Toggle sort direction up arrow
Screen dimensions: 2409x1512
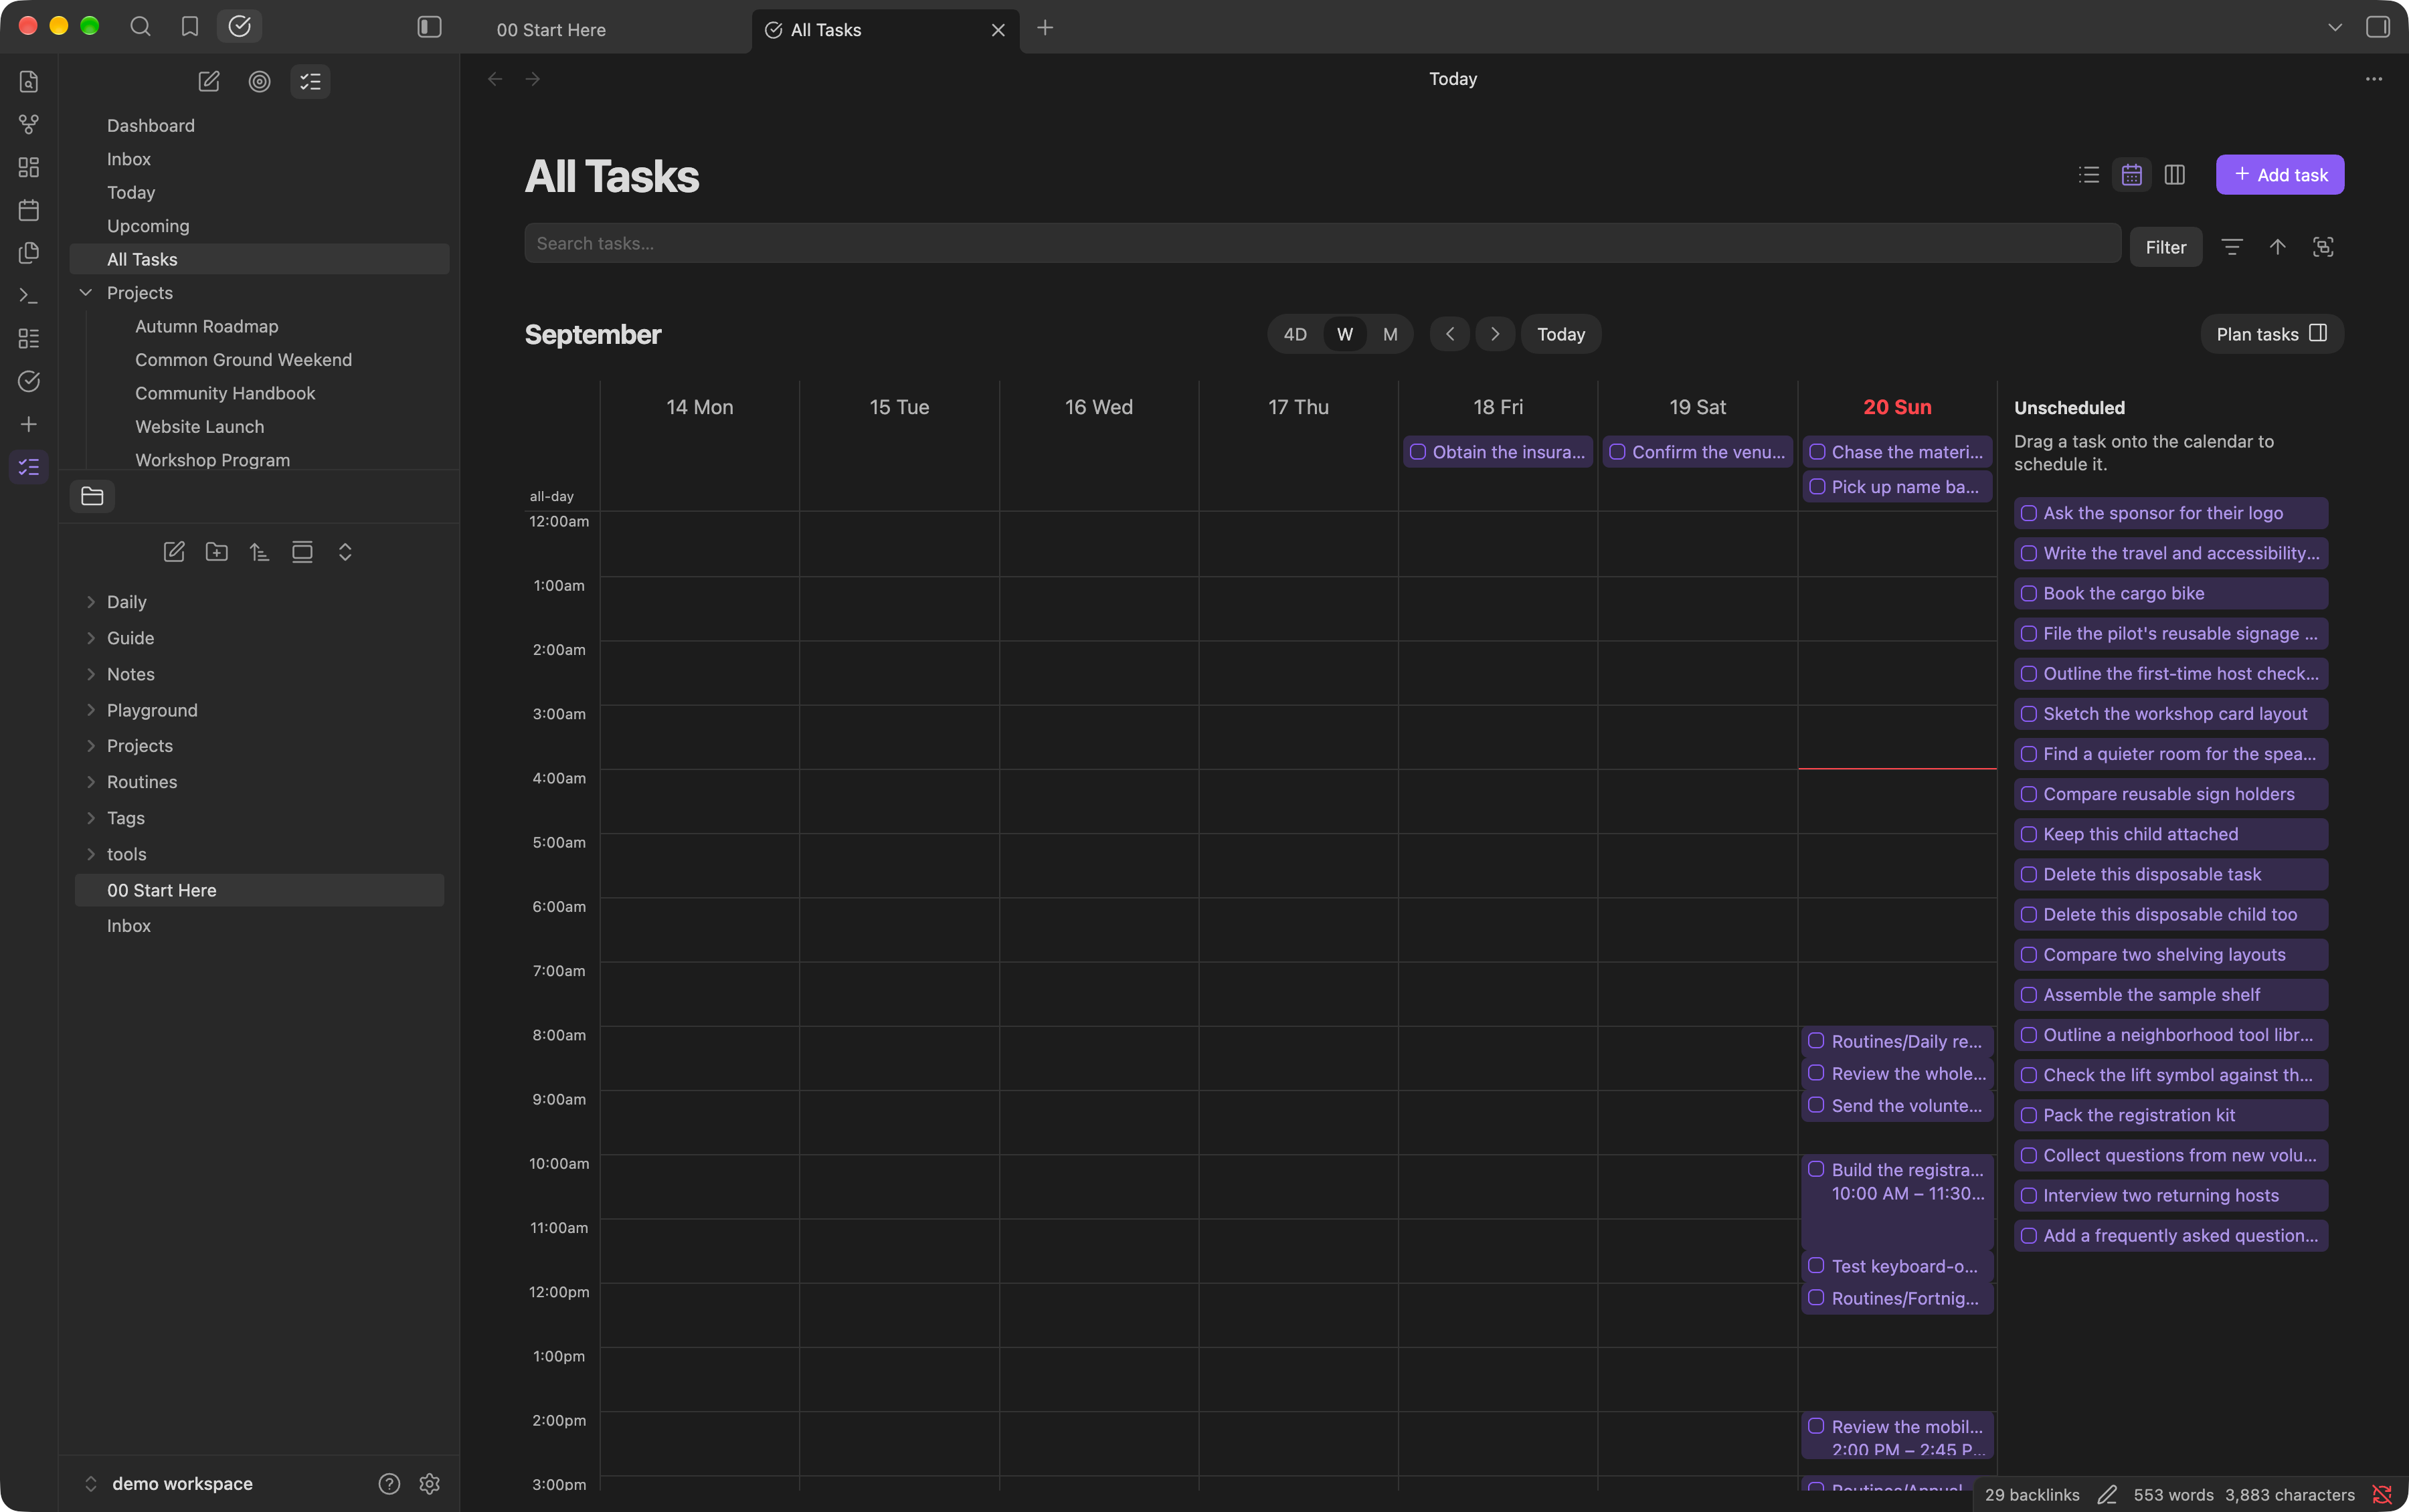[x=2278, y=247]
